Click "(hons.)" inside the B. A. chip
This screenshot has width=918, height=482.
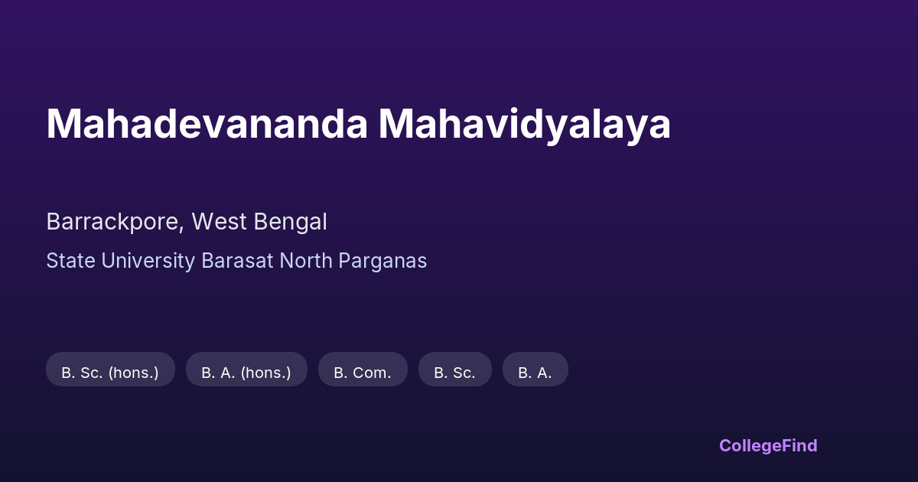[x=265, y=373]
